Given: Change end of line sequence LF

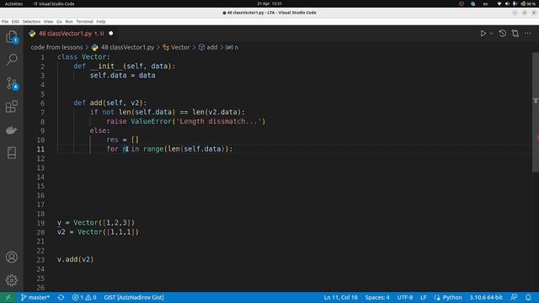Looking at the screenshot, I should 423,297.
